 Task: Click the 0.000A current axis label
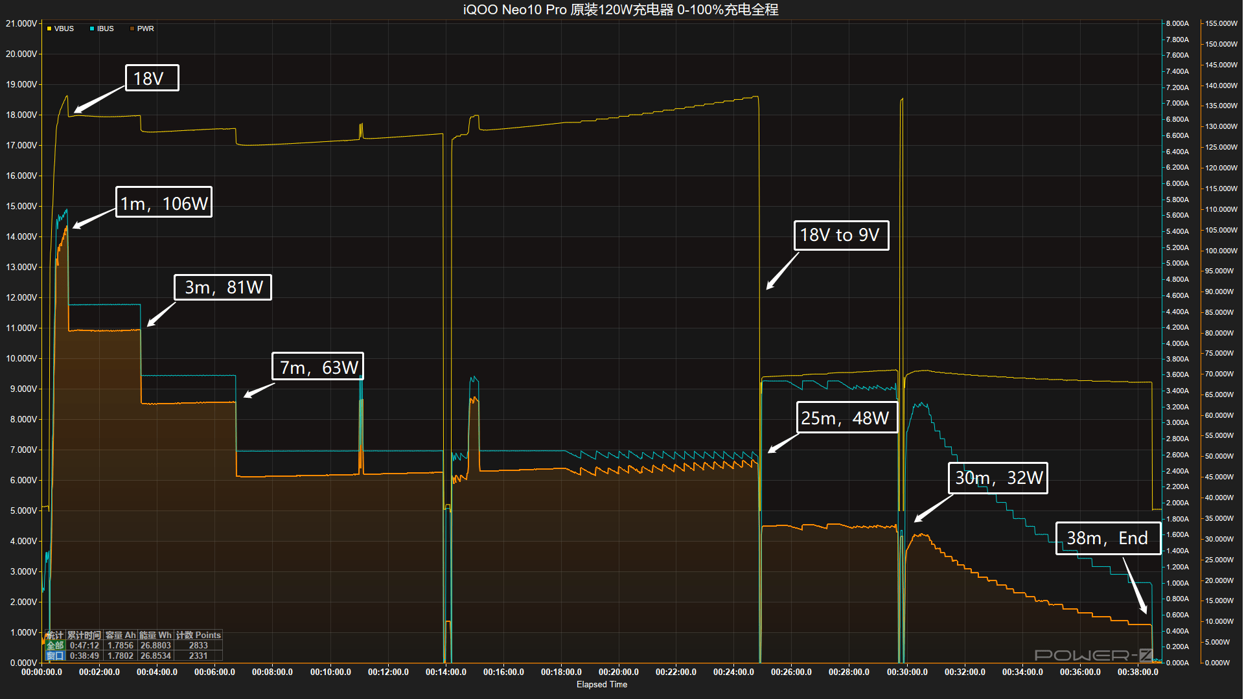pyautogui.click(x=1177, y=663)
